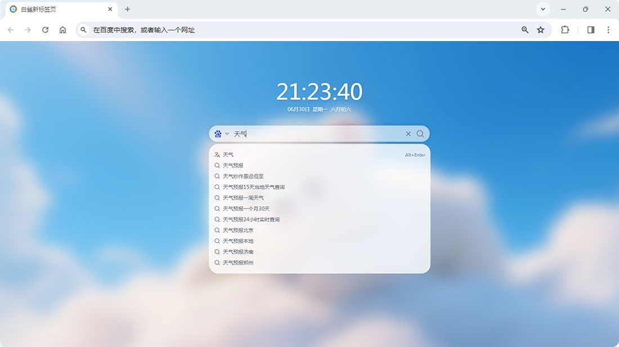Click the Baidu engine logo in search box
Screen dimensions: 619x347
pos(218,133)
